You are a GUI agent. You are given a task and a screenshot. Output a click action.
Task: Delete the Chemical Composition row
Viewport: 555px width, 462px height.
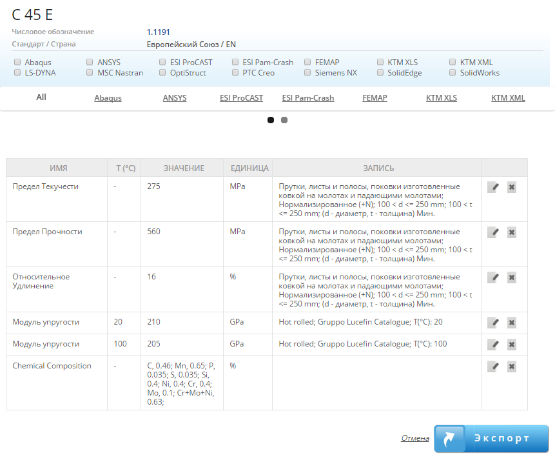click(511, 367)
